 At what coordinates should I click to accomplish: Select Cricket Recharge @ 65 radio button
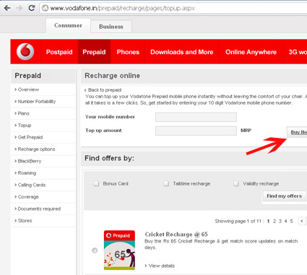tap(95, 250)
